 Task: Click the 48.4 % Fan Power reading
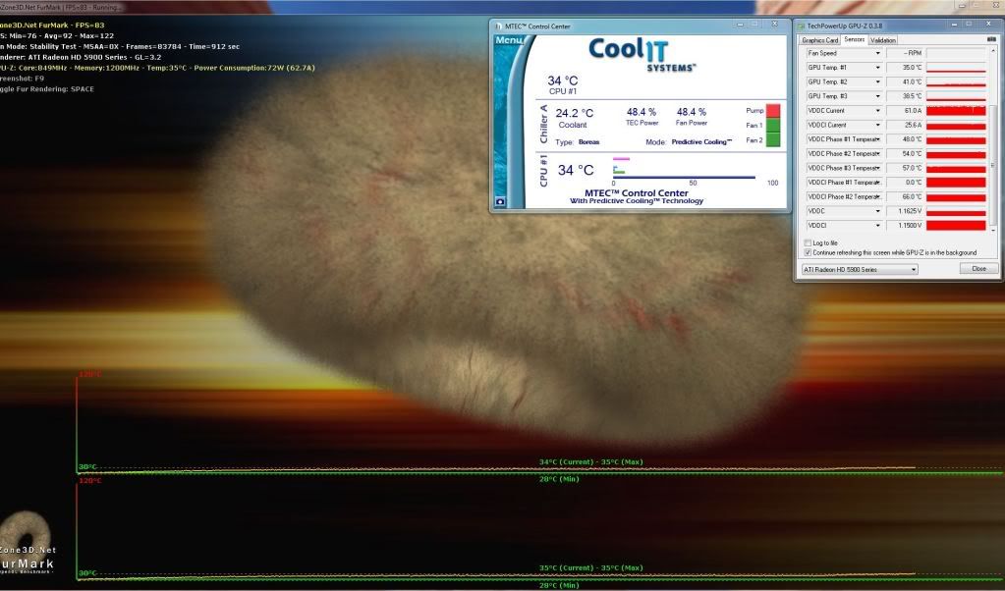(x=691, y=112)
